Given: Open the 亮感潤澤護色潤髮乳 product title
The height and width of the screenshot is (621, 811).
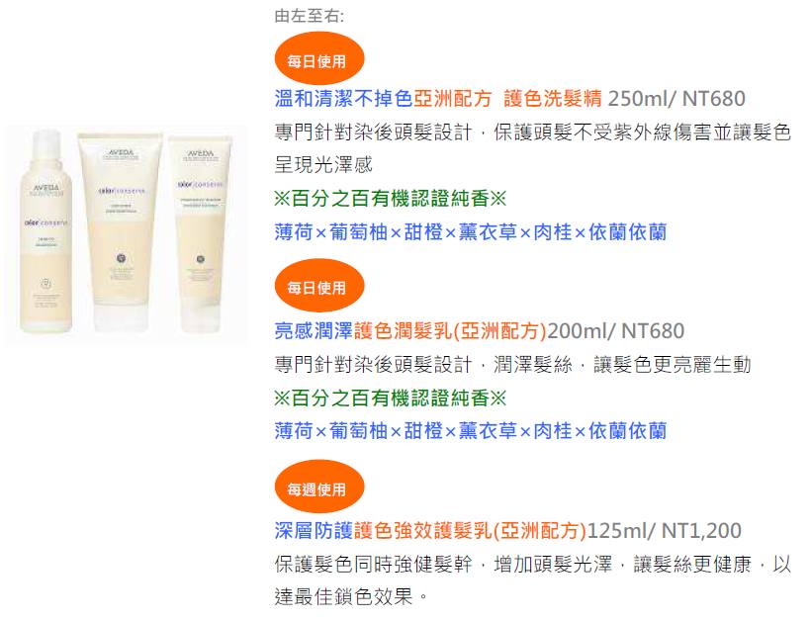Looking at the screenshot, I should 410,330.
